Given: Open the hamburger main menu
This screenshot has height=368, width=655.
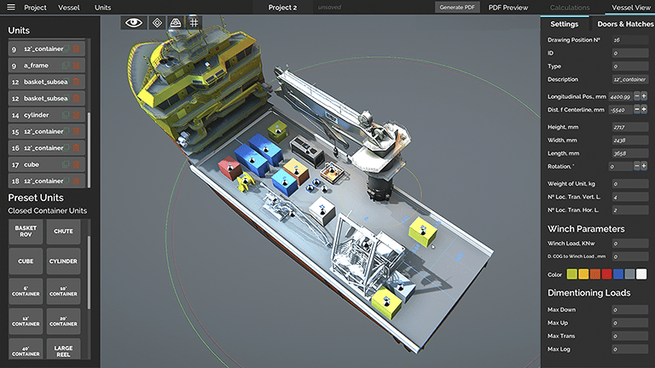Looking at the screenshot, I should pos(11,7).
